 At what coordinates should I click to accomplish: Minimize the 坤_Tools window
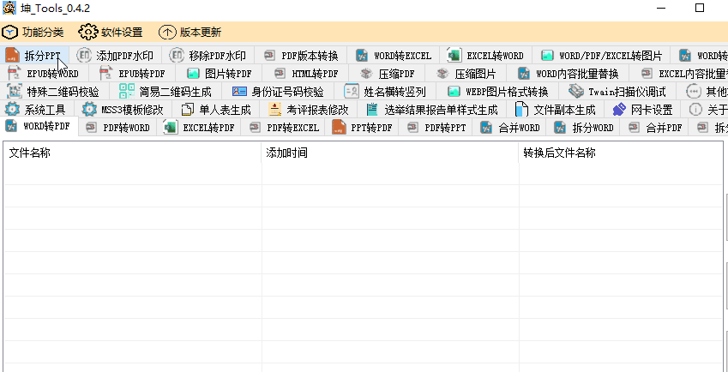662,8
